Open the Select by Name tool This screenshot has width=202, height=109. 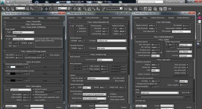[32, 9]
